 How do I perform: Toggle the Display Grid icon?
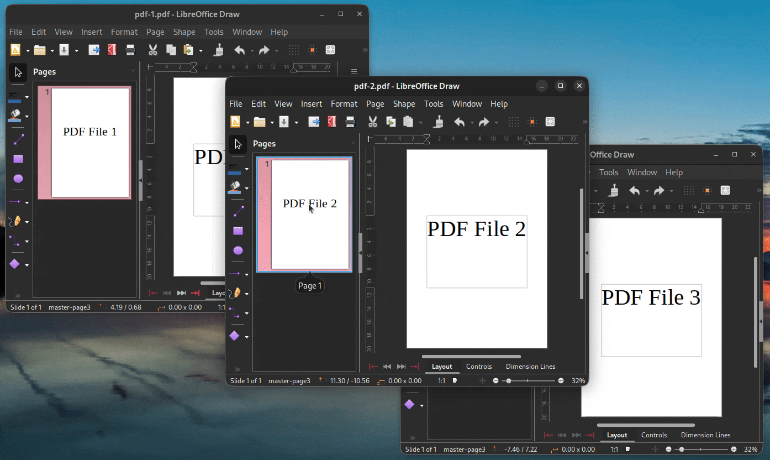[514, 122]
